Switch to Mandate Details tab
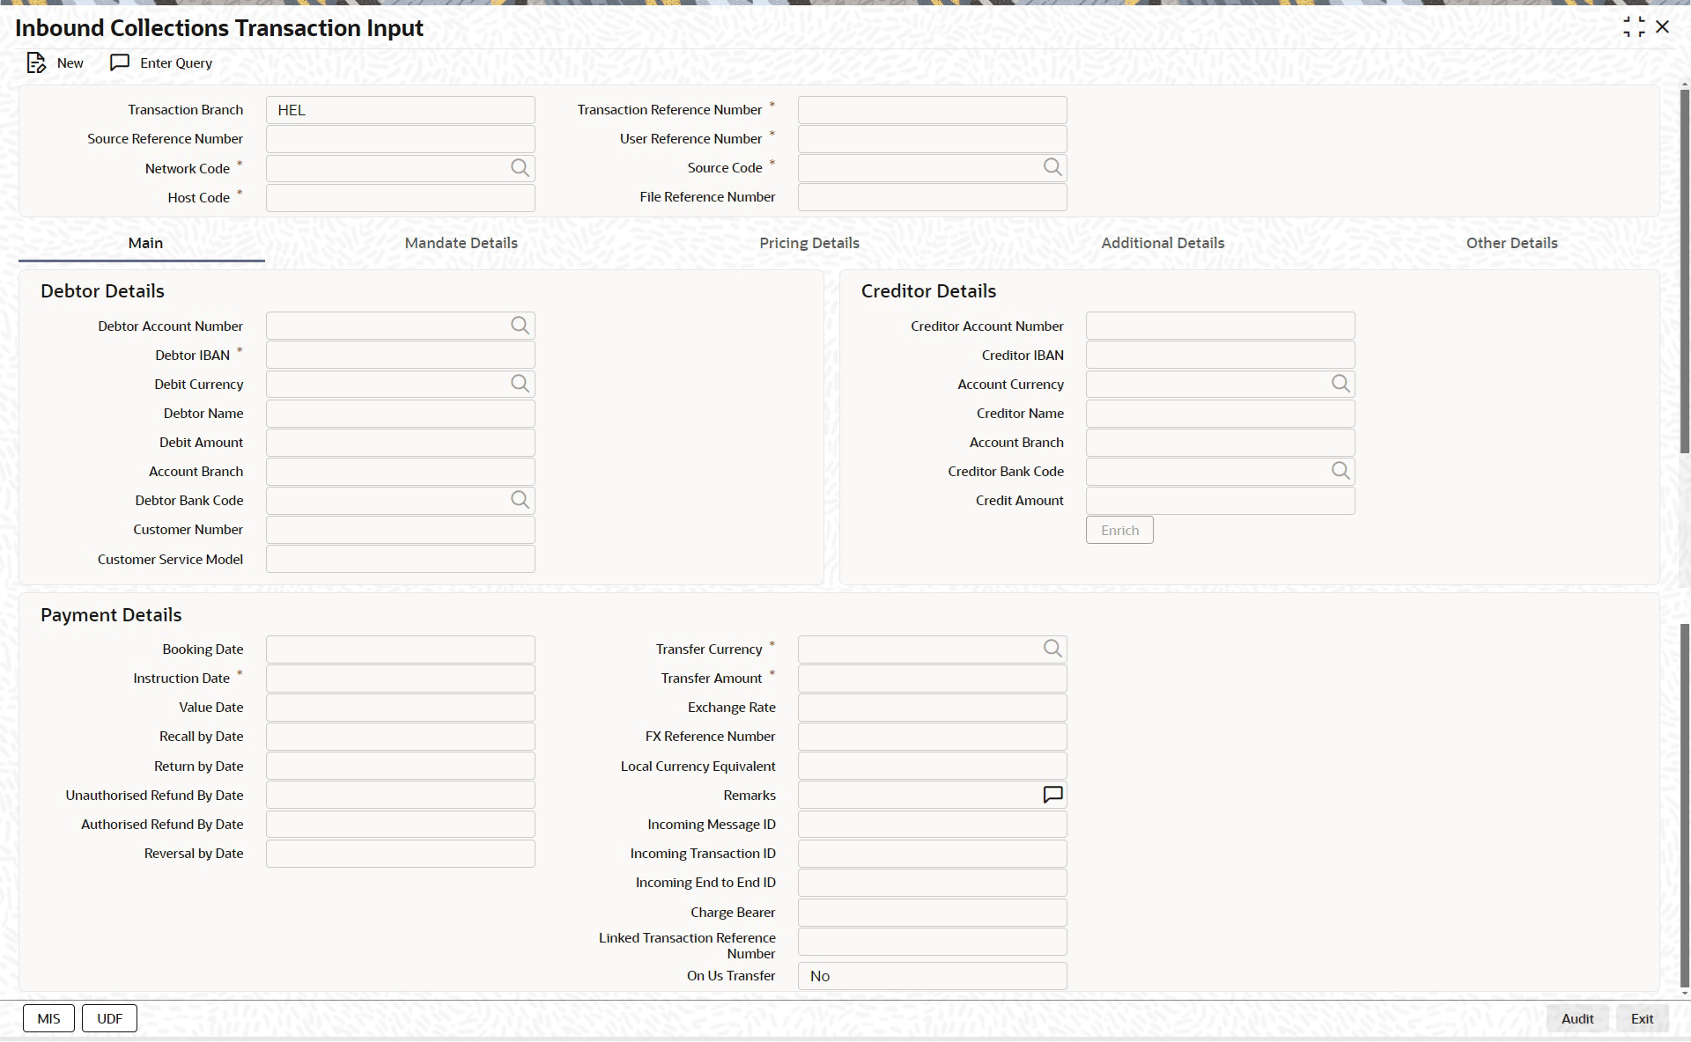The width and height of the screenshot is (1691, 1042). [461, 243]
